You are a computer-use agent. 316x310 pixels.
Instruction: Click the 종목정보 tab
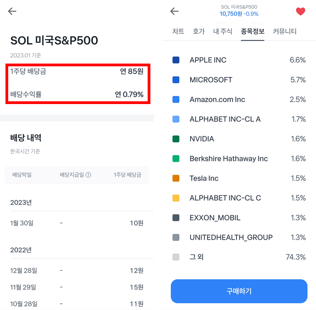coord(252,31)
